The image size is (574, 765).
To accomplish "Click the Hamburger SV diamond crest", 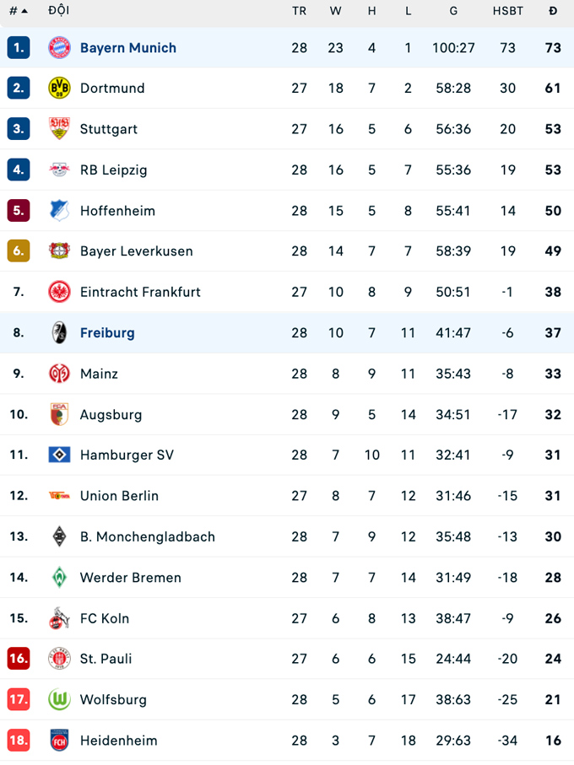I will 59,455.
